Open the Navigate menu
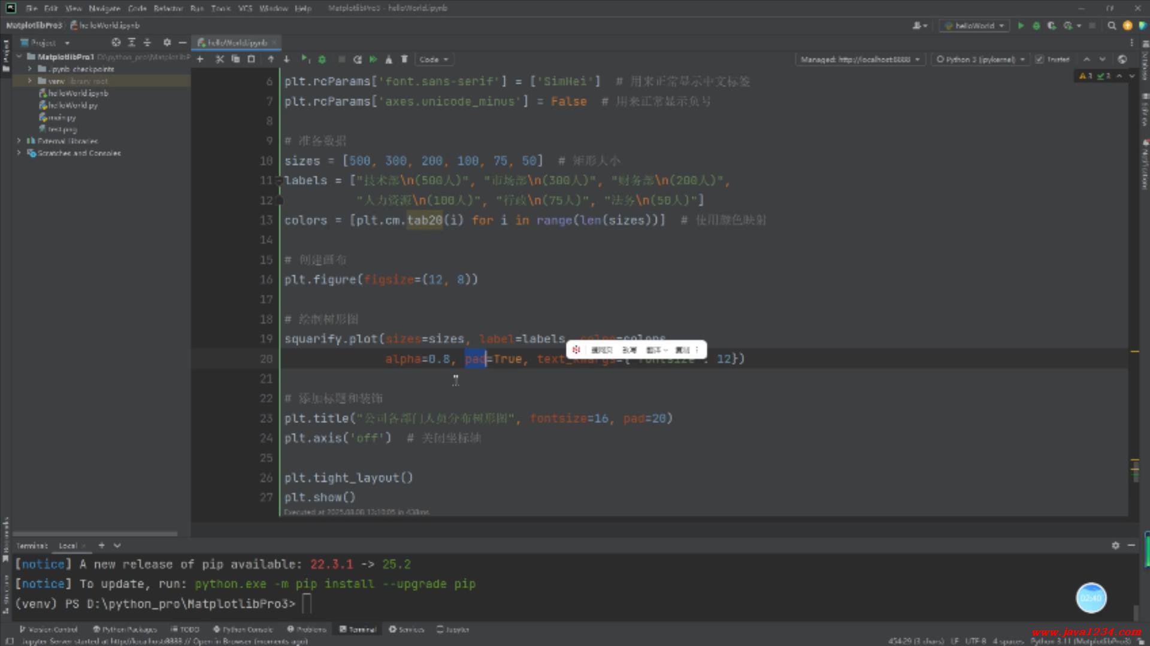 click(x=104, y=8)
